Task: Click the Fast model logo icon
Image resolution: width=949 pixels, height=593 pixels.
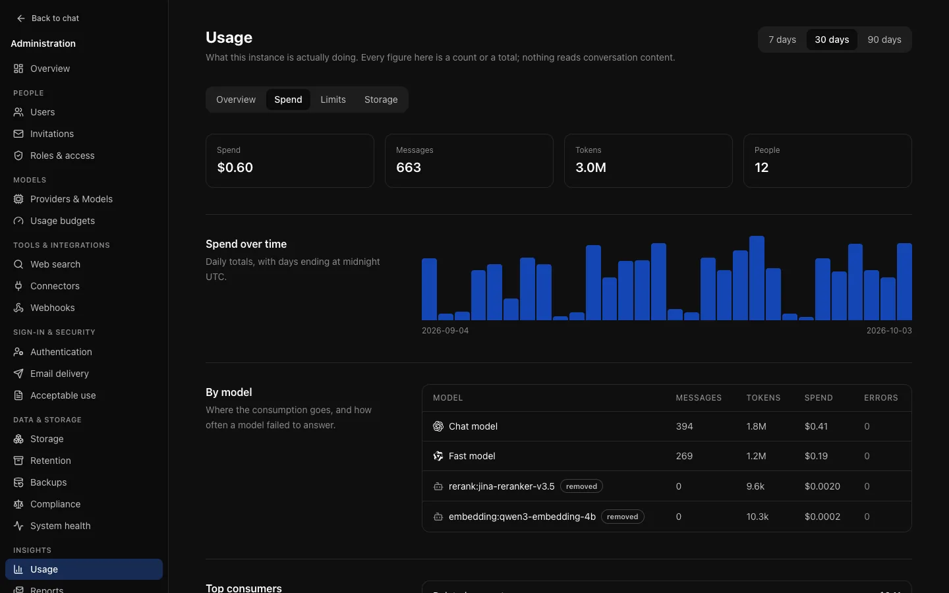Action: (438, 456)
